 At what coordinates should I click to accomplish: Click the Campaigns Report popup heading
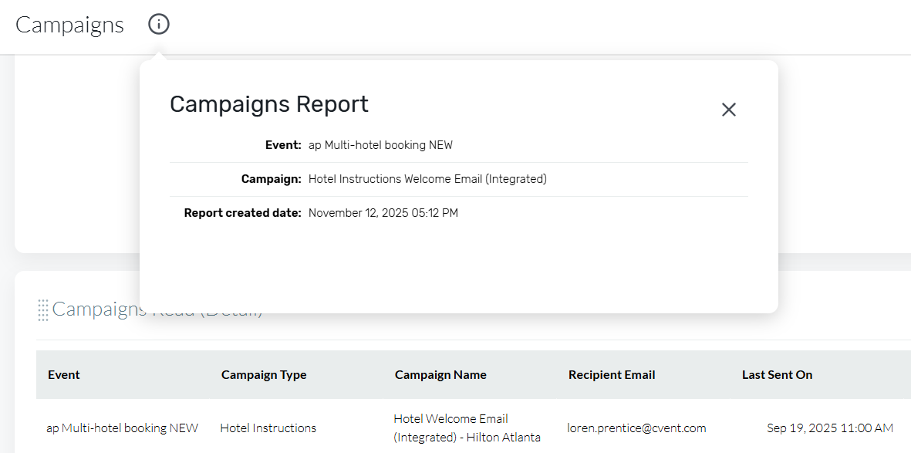269,104
